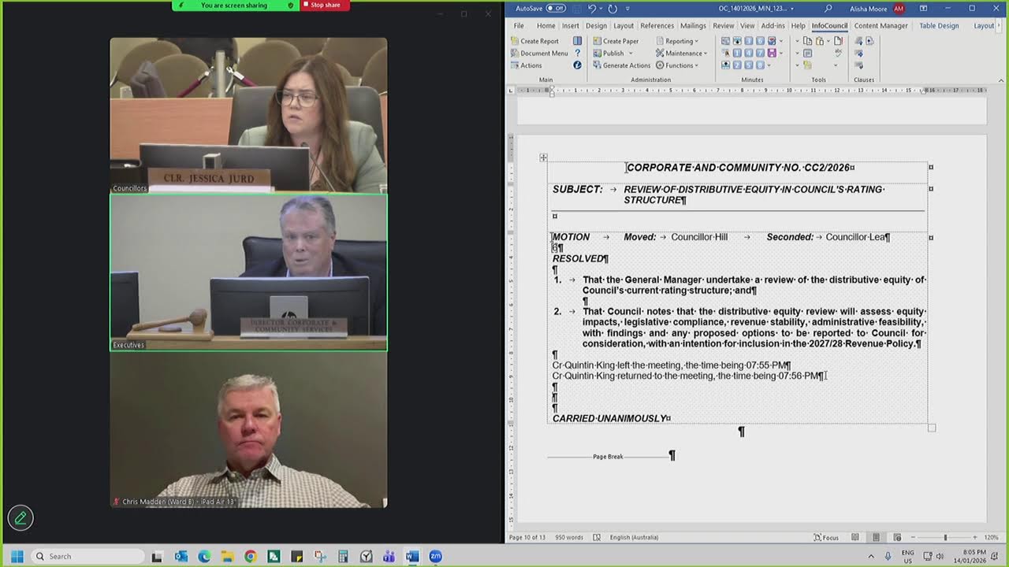Viewport: 1009px width, 567px height.
Task: Click the number 6 Minutes icon
Action: coord(760,41)
